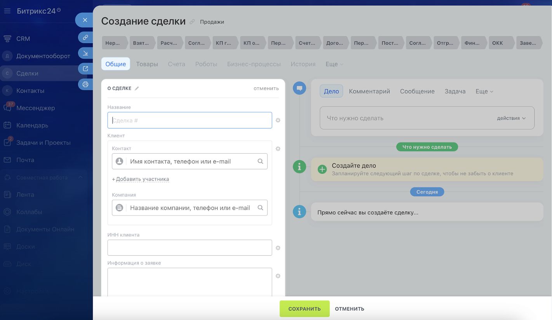Viewport: 552px width, 320px height.
Task: Expand Еще dropdown in the activity panel
Action: 484,92
